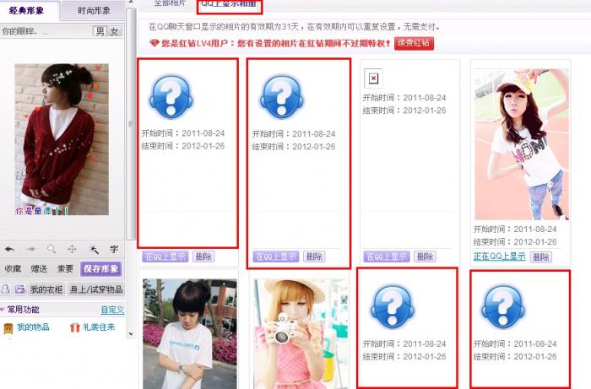Click the down arrow of left panel scrollbar
591x389 pixels.
coord(131,333)
